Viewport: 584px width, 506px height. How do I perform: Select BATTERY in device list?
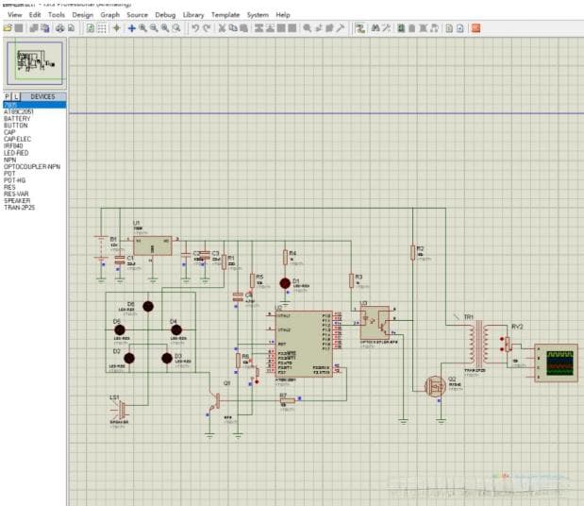click(17, 119)
